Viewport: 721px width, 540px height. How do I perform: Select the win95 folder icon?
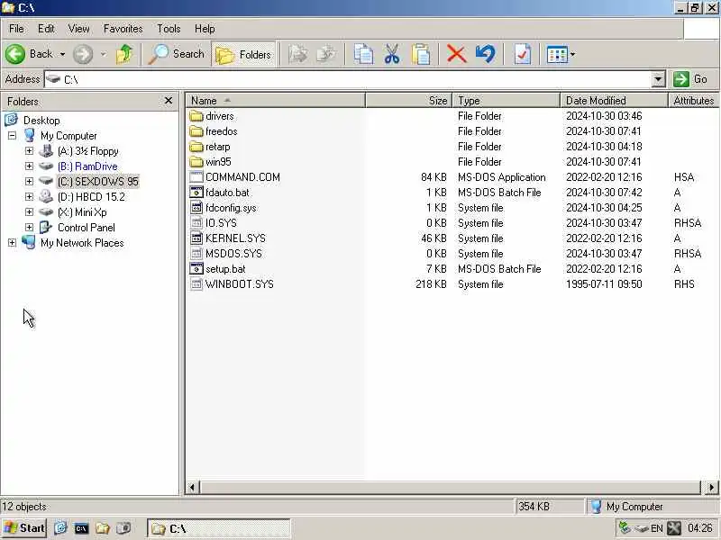[196, 162]
